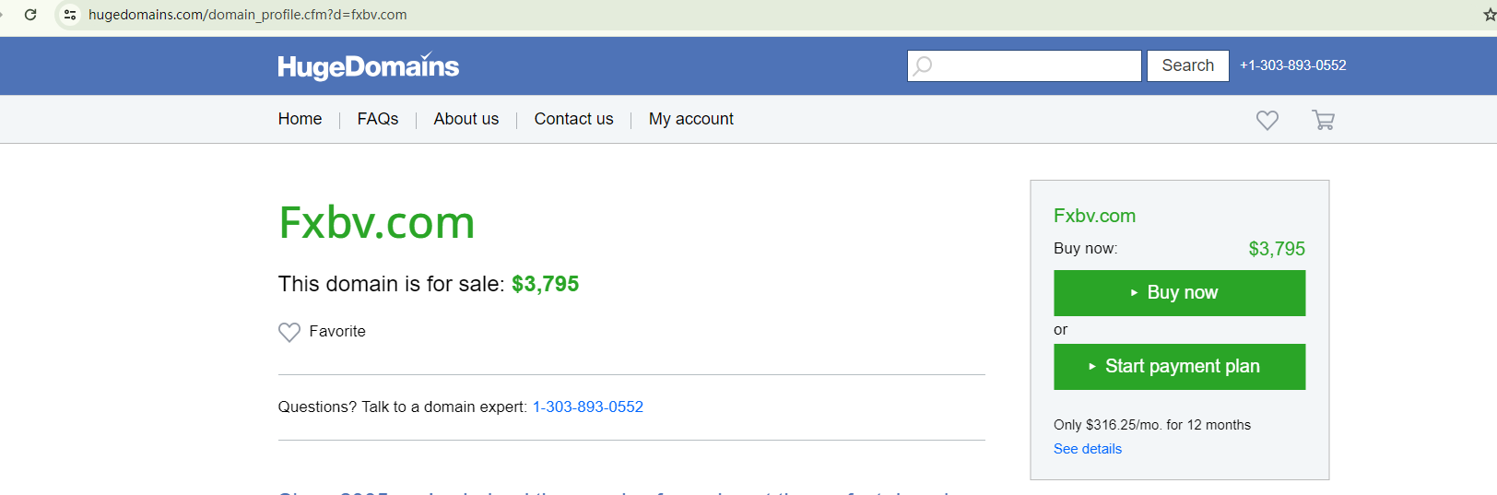Toggle Favorite heart for Fxbv.com

289,332
